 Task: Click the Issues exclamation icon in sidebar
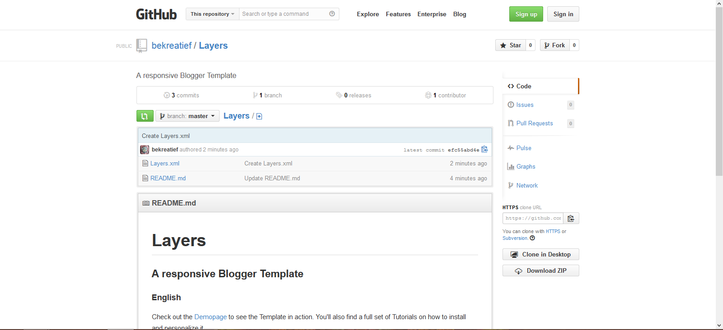click(511, 105)
